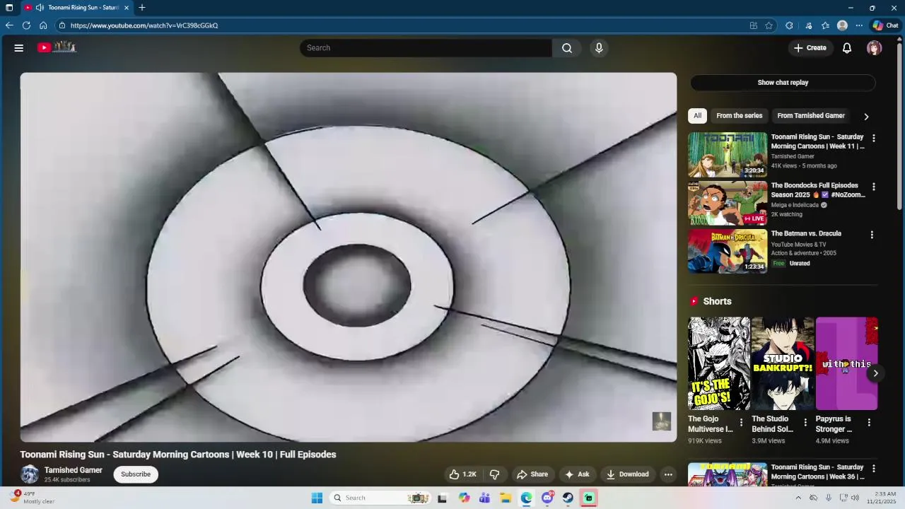The width and height of the screenshot is (905, 509).
Task: Share the Toonami video
Action: point(532,474)
